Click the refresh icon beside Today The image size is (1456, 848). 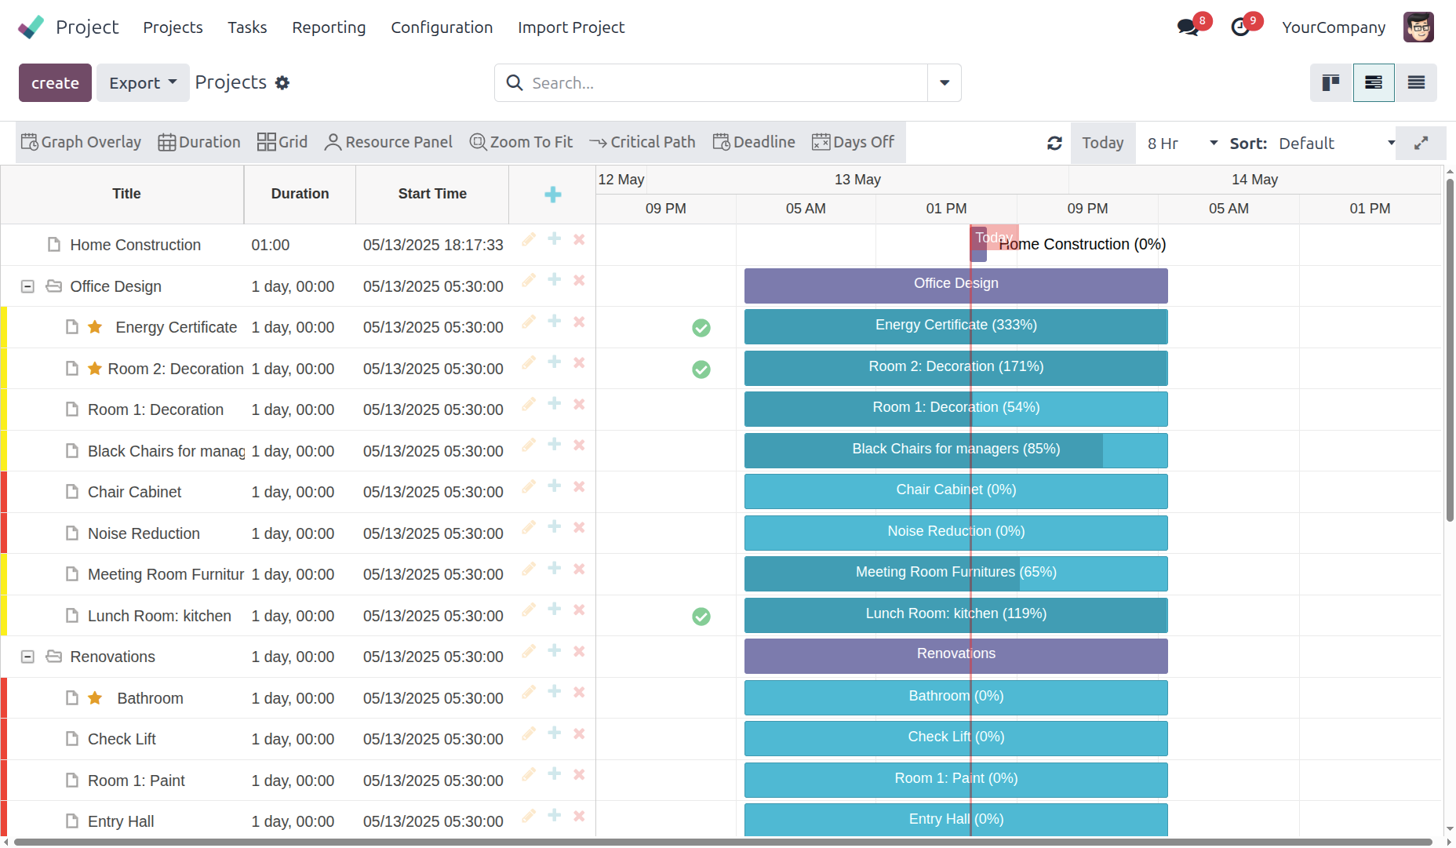1054,143
